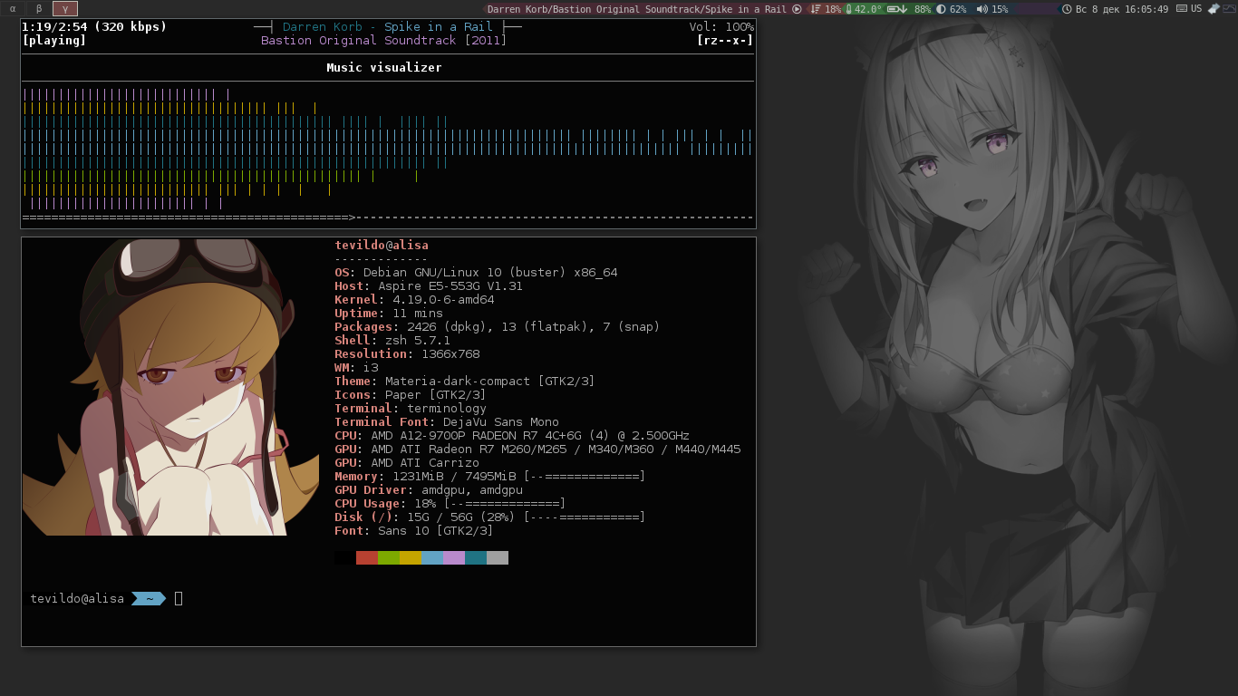This screenshot has width=1238, height=696.
Task: Click the GPU Driver line amdgpu
Action: pyautogui.click(x=429, y=490)
